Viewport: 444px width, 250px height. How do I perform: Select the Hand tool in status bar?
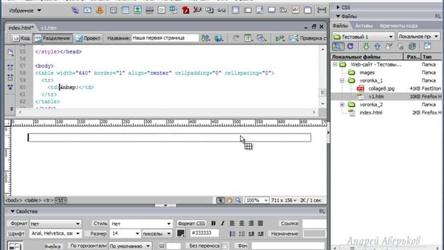coord(230,201)
